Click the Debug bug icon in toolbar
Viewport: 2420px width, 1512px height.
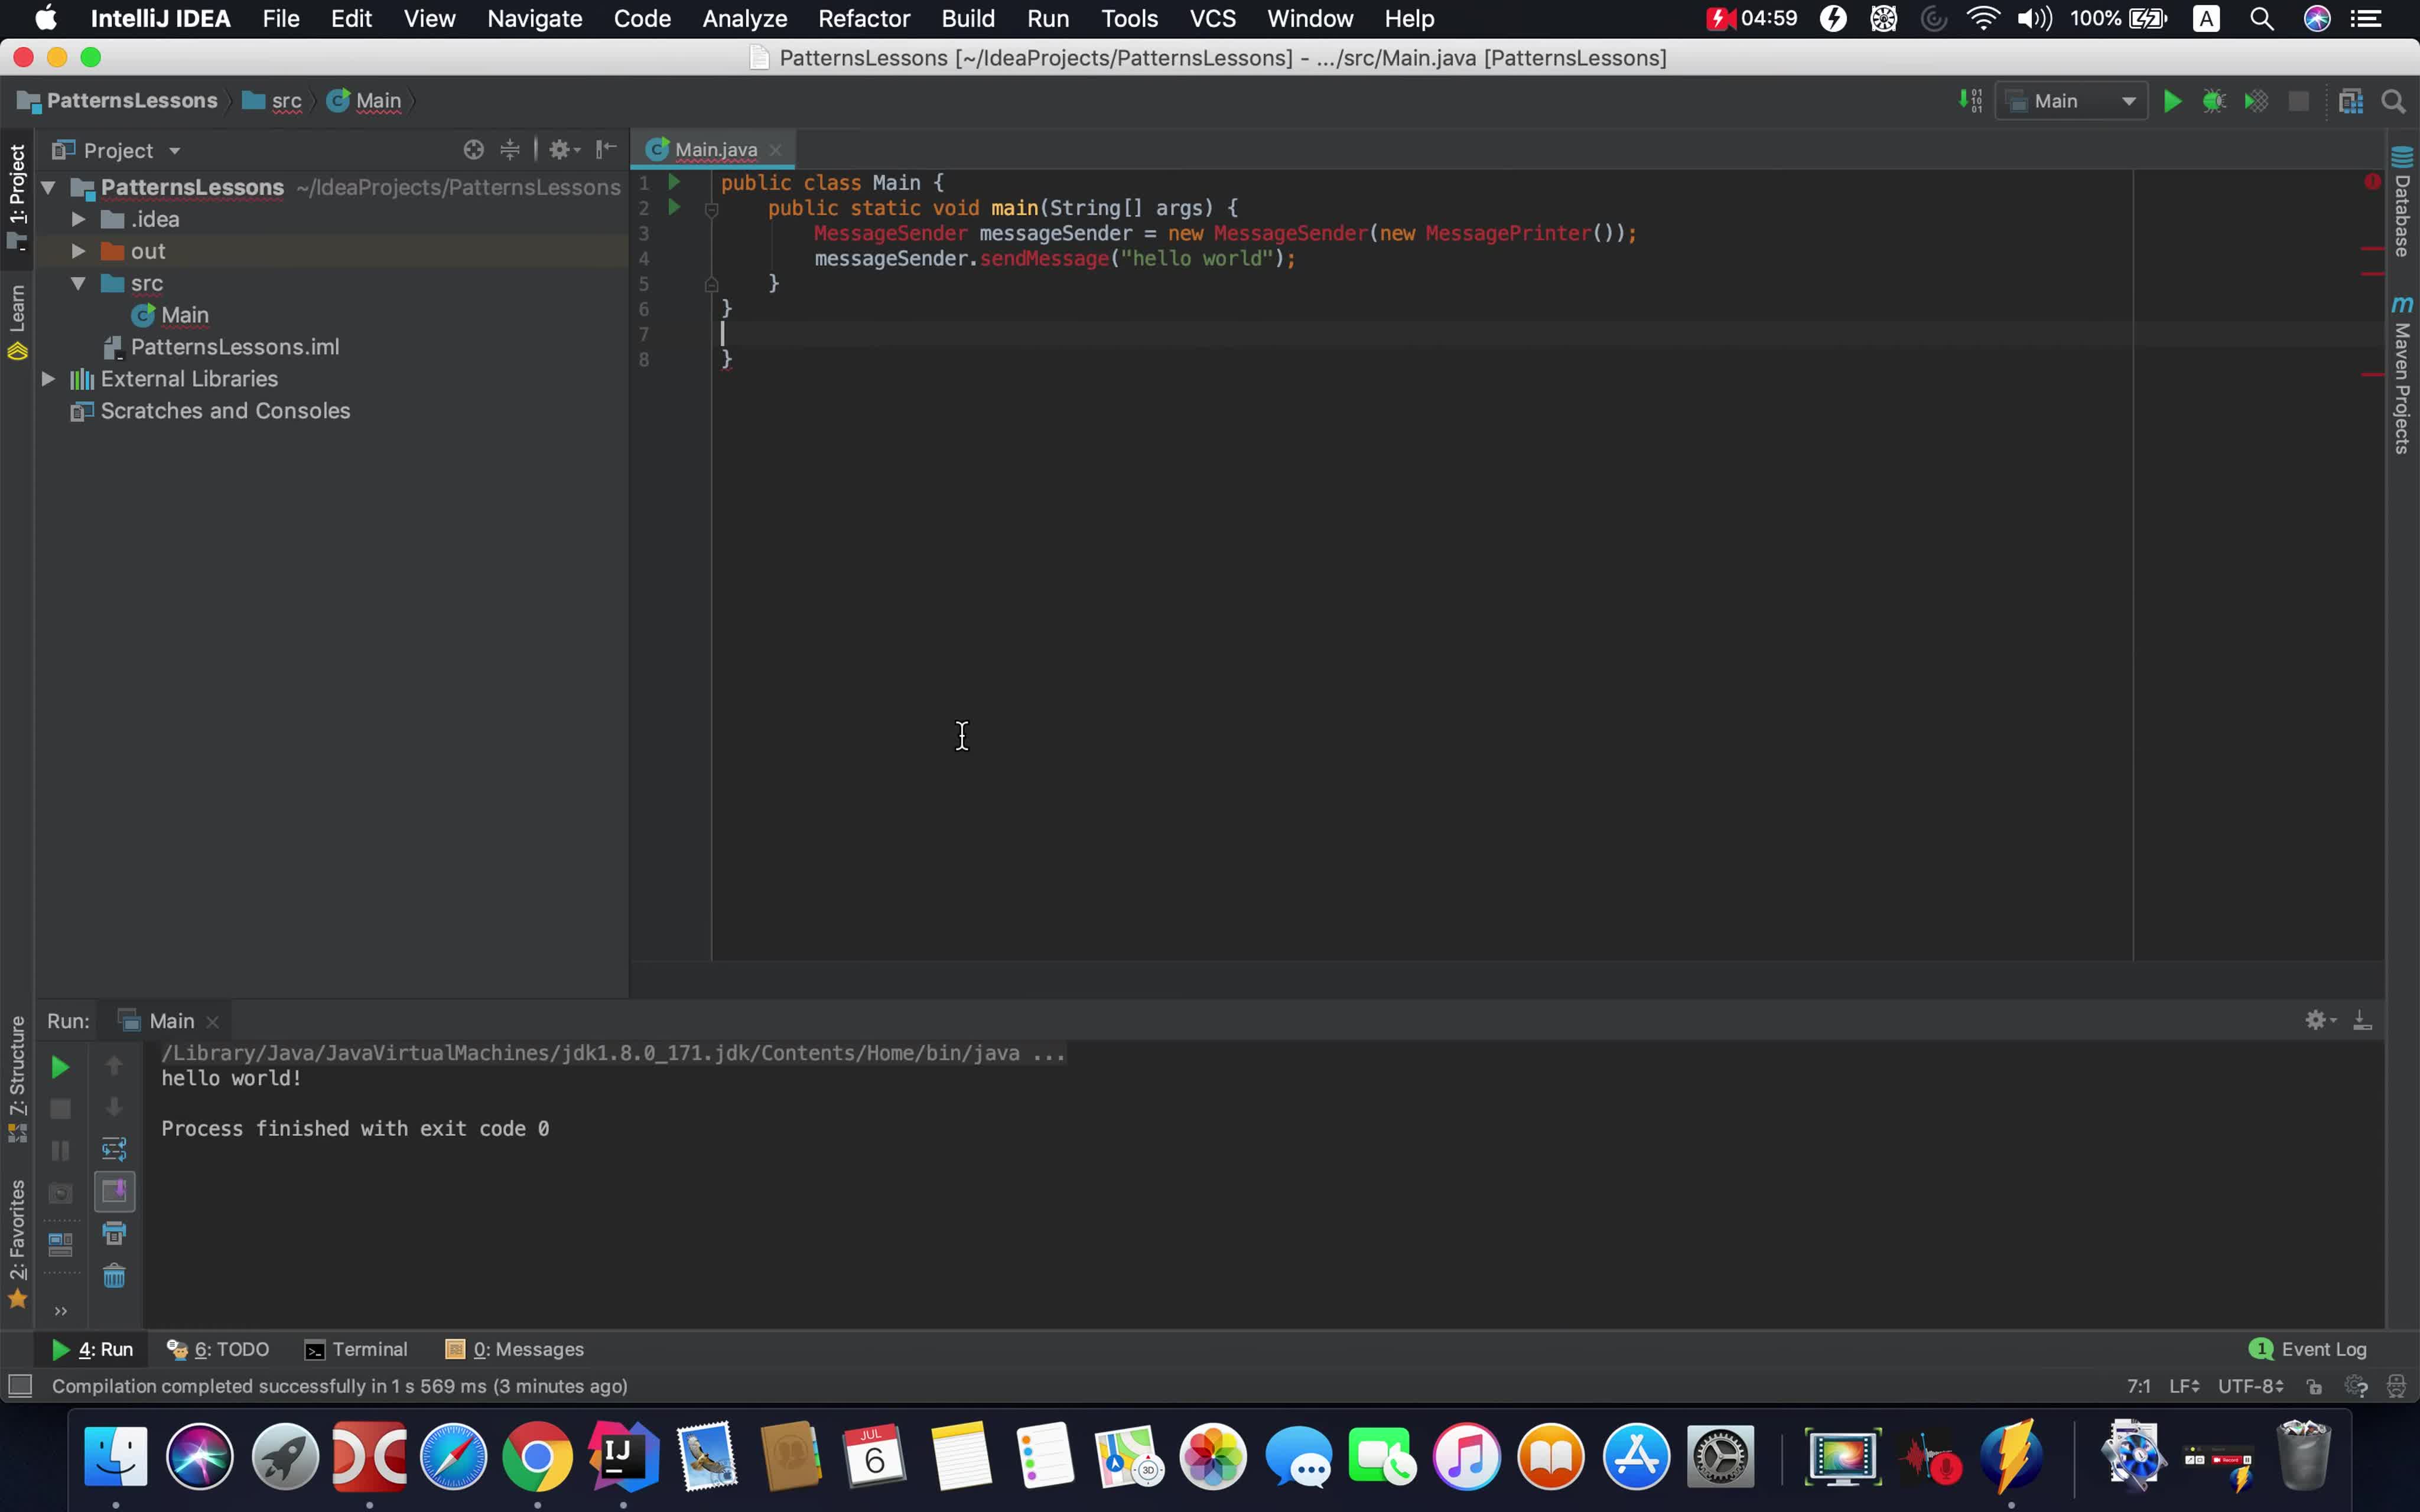2214,101
